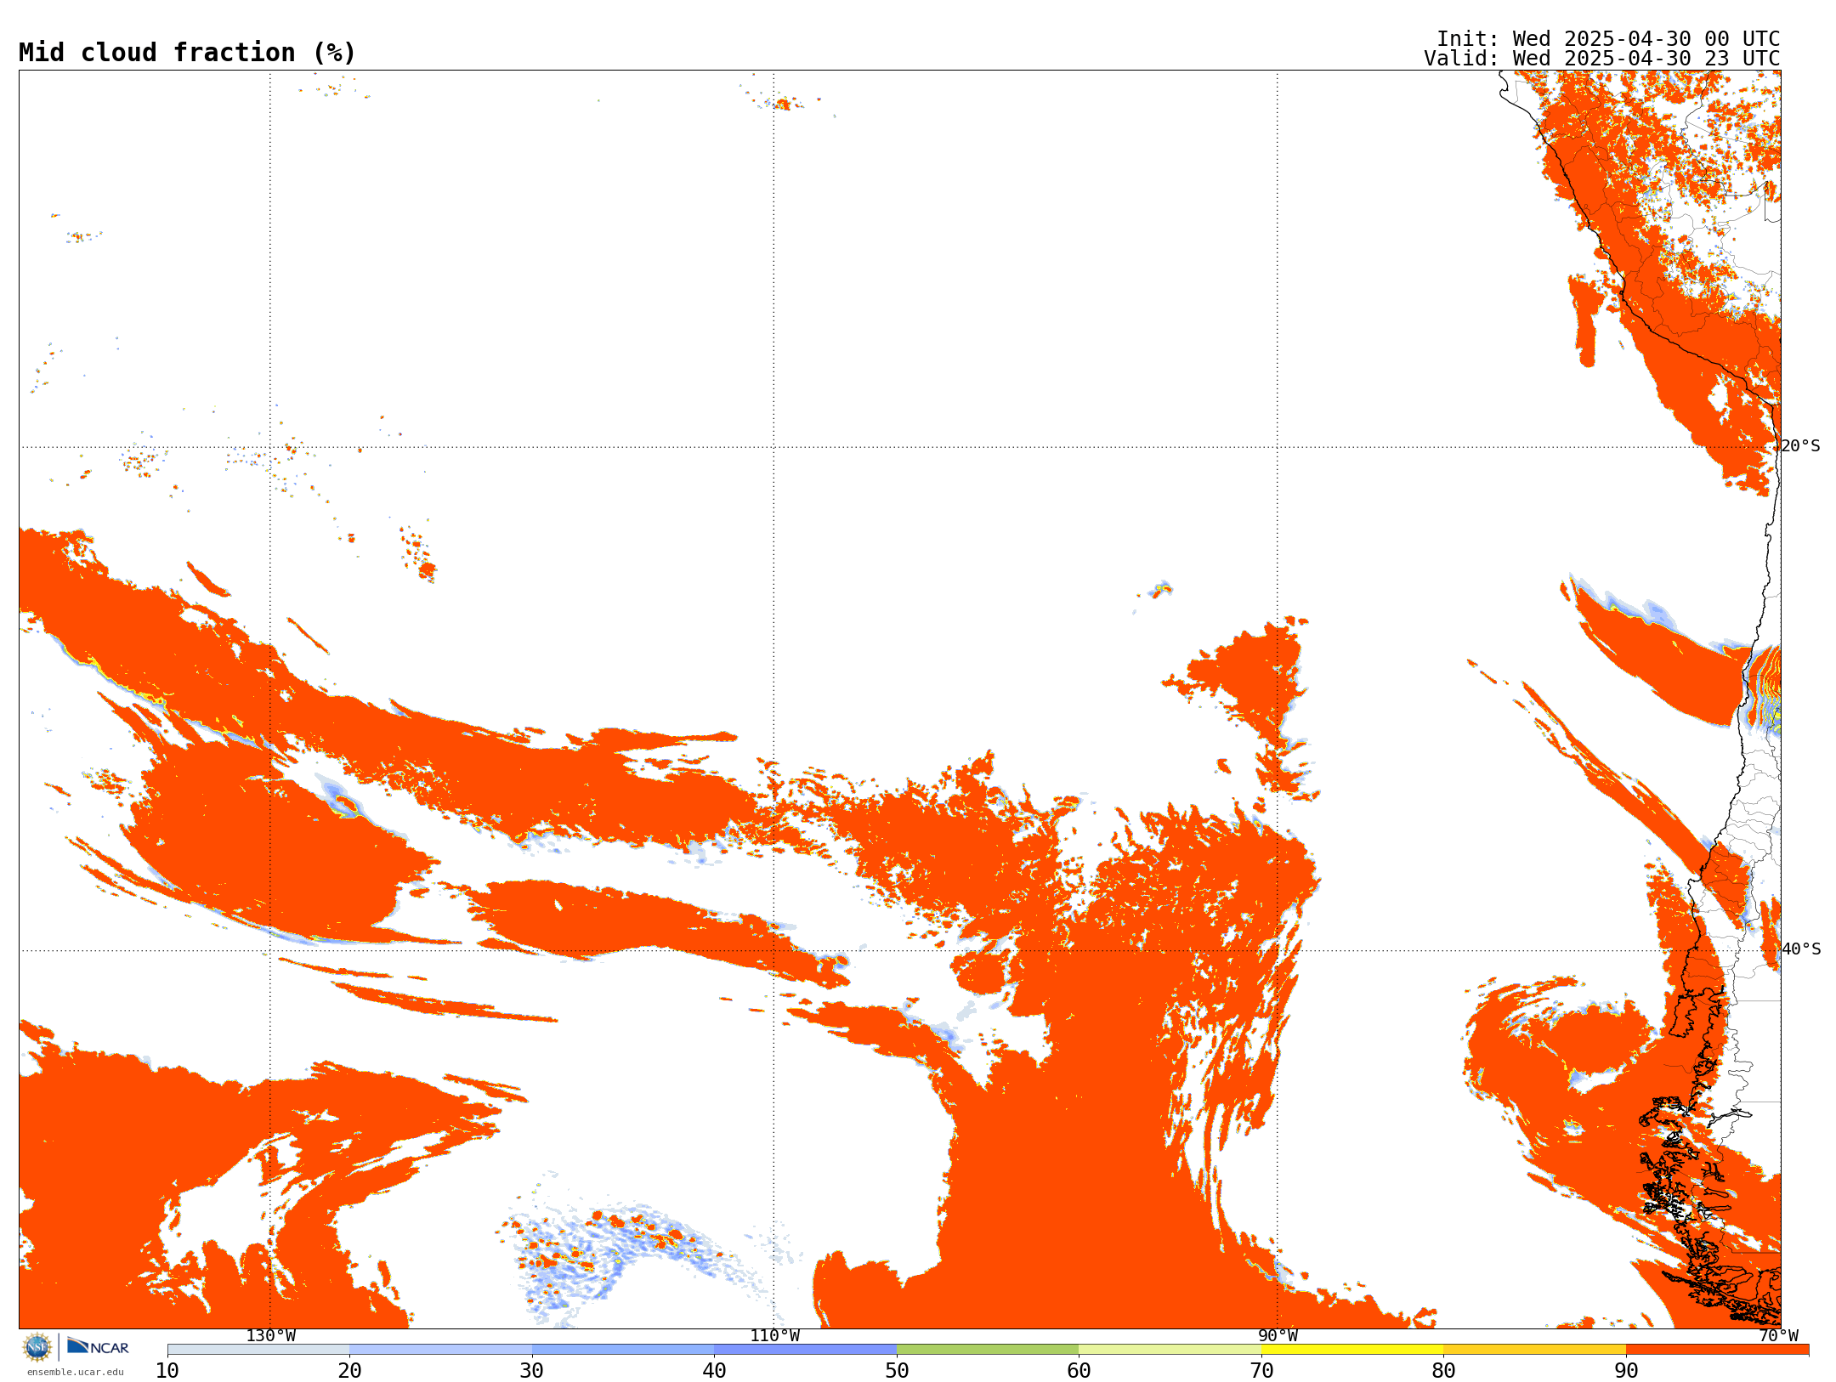This screenshot has width=1836, height=1382.
Task: Click the 50-60 green colorbar segment
Action: click(x=988, y=1350)
